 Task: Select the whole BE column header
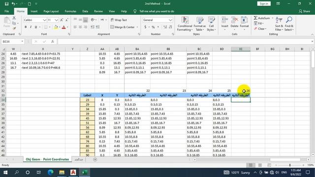[x=241, y=49]
